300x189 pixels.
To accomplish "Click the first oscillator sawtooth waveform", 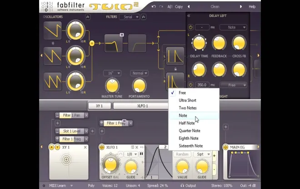I will pos(52,31).
